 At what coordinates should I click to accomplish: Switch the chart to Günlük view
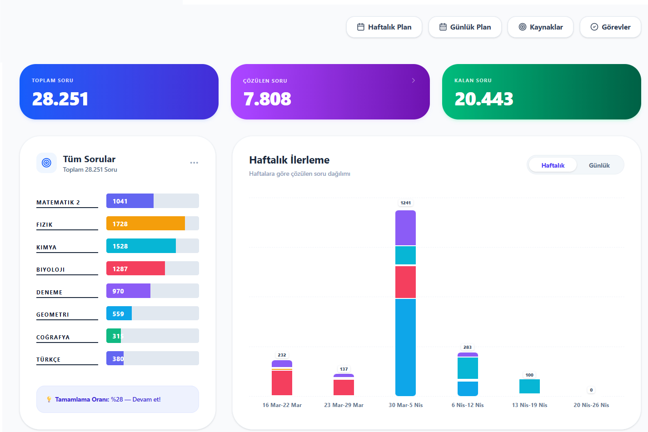(x=599, y=165)
